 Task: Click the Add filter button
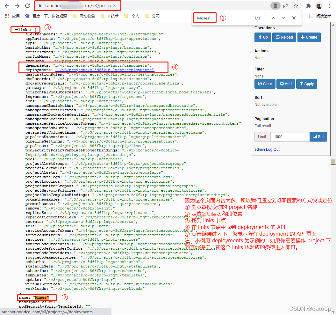point(286,84)
